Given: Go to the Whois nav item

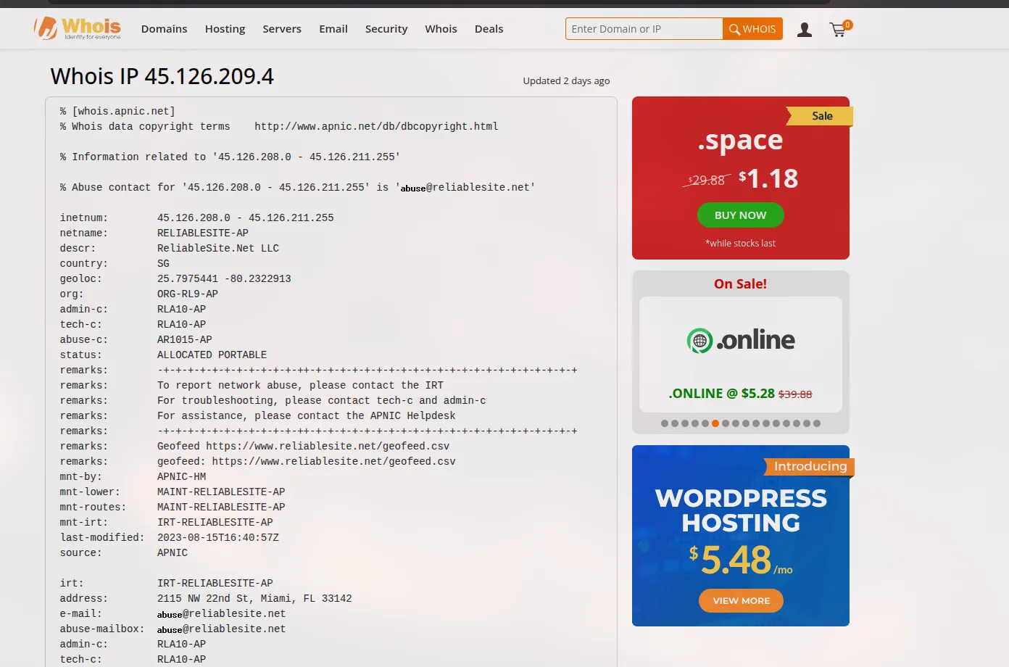Looking at the screenshot, I should (441, 29).
